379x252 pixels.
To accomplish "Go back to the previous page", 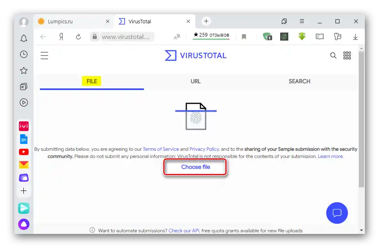I will (x=43, y=37).
